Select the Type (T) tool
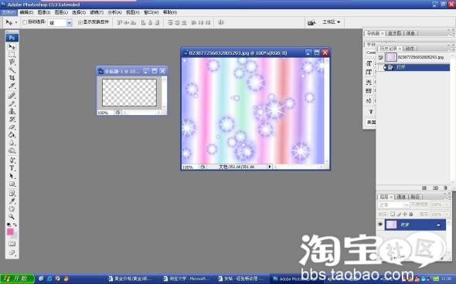456x284 pixels. (x=12, y=167)
